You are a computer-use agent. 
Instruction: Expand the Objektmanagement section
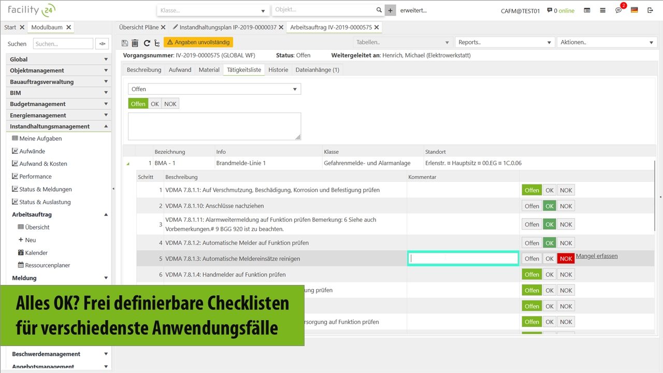[59, 70]
